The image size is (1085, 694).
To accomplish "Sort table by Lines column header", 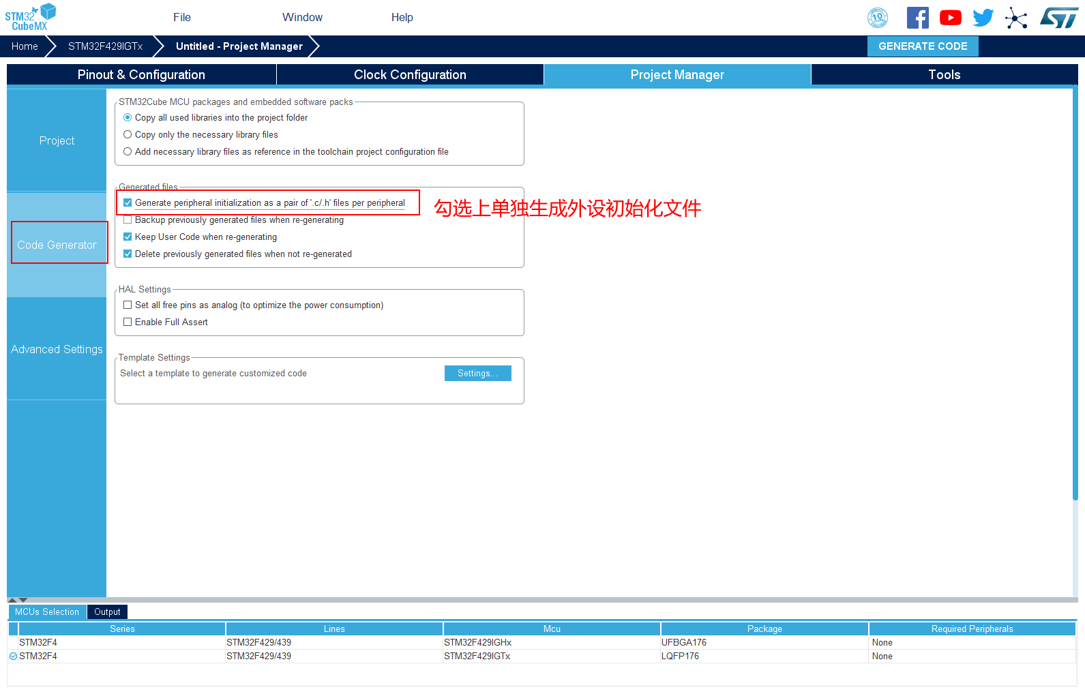I will coord(334,629).
